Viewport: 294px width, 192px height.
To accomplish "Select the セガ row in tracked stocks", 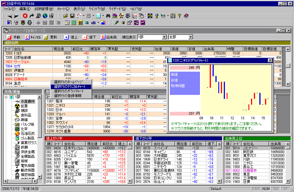I will 85,66.
